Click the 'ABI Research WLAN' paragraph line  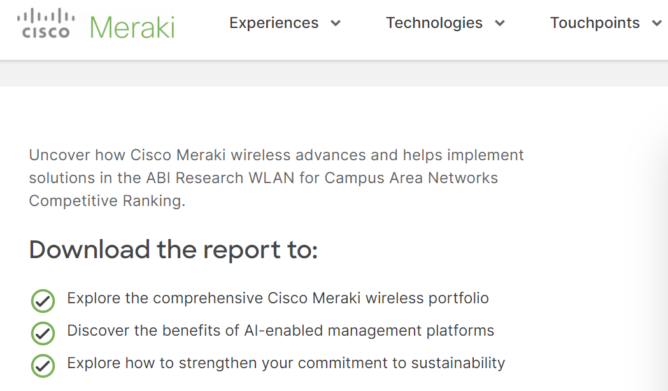coord(264,178)
